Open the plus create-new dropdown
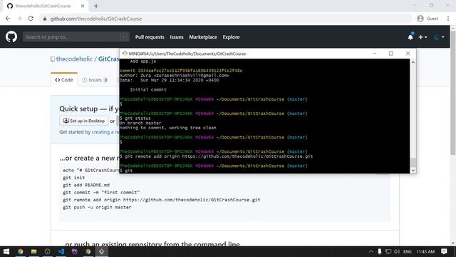 coord(423,37)
